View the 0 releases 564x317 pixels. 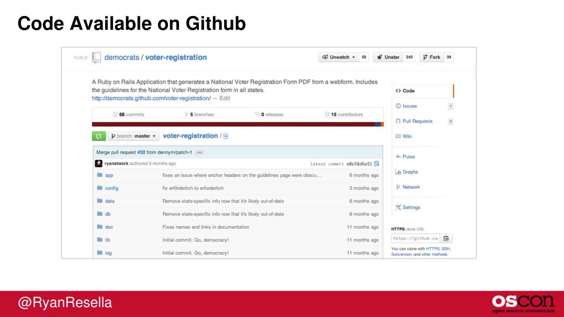pos(269,114)
